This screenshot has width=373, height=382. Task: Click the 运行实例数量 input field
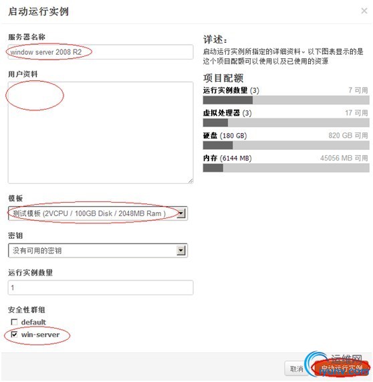(100, 288)
